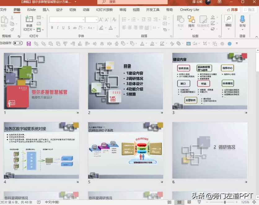Click the shape fill bucket icon
259x205 pixels.
pyautogui.click(x=213, y=17)
